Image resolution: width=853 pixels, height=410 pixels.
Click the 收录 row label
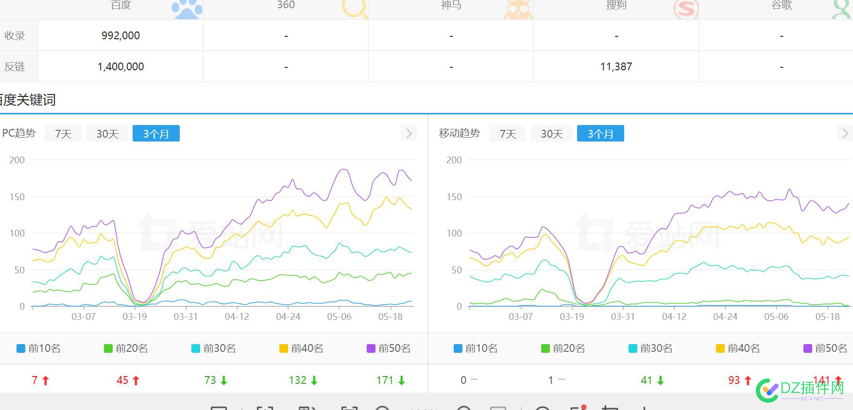pyautogui.click(x=15, y=35)
